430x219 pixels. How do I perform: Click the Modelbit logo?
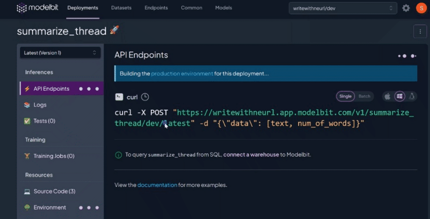(39, 8)
